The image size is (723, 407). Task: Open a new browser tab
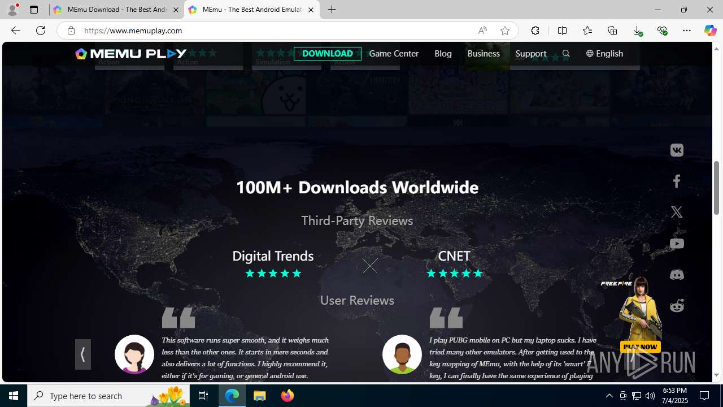click(x=332, y=10)
